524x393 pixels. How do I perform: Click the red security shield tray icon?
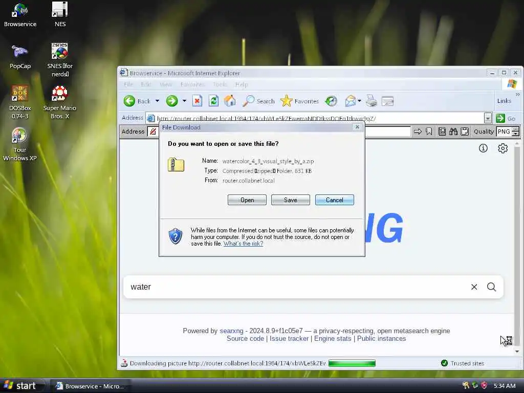coord(484,386)
